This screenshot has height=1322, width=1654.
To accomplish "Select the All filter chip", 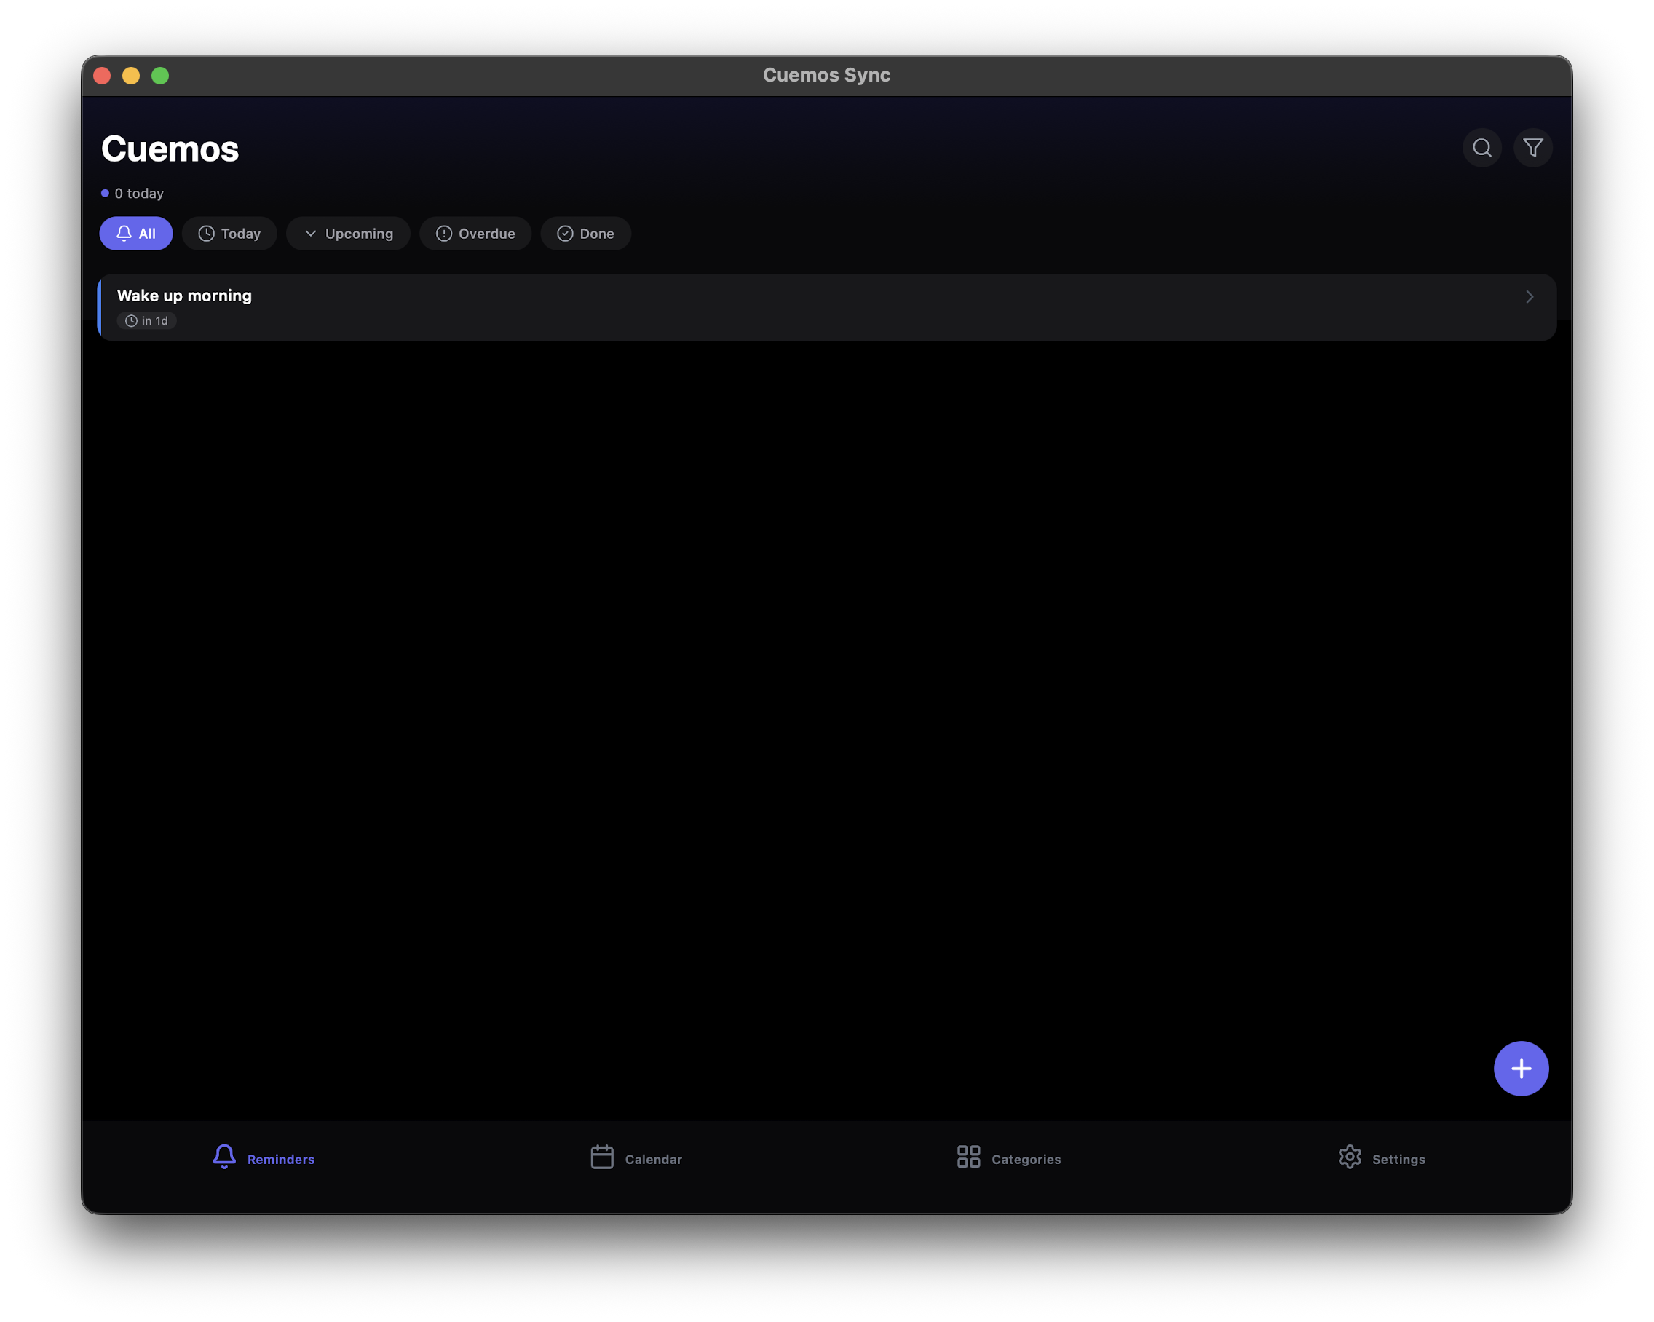I will 136,233.
